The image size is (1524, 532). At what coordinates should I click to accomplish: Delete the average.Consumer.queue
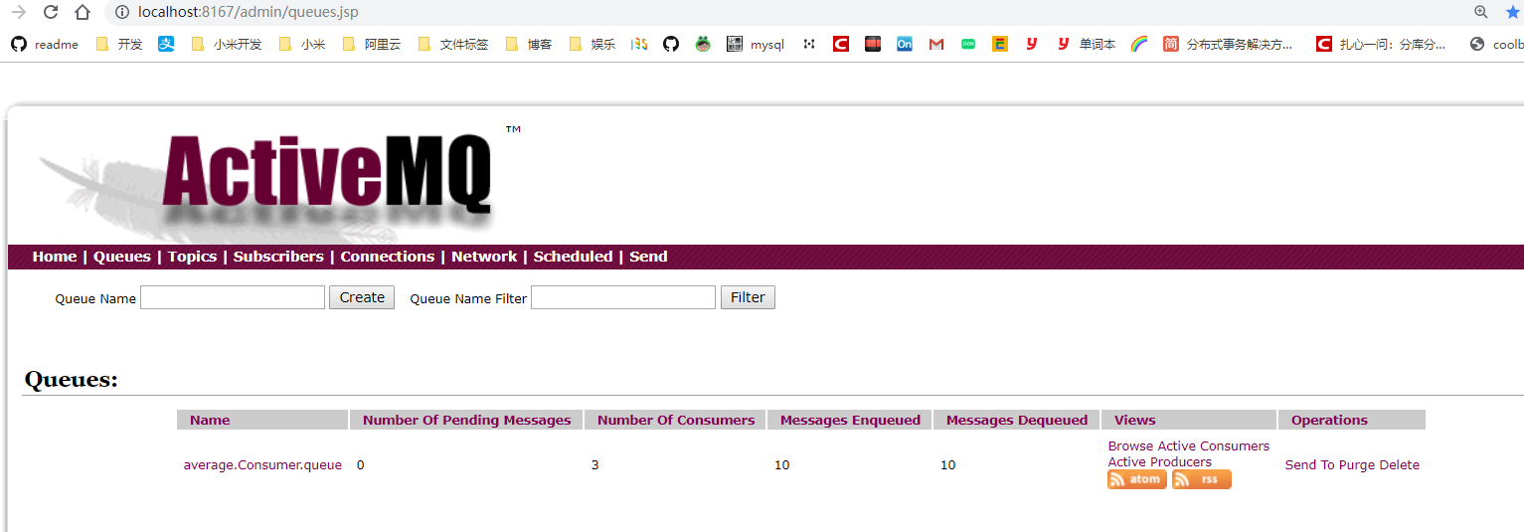pyautogui.click(x=1400, y=465)
